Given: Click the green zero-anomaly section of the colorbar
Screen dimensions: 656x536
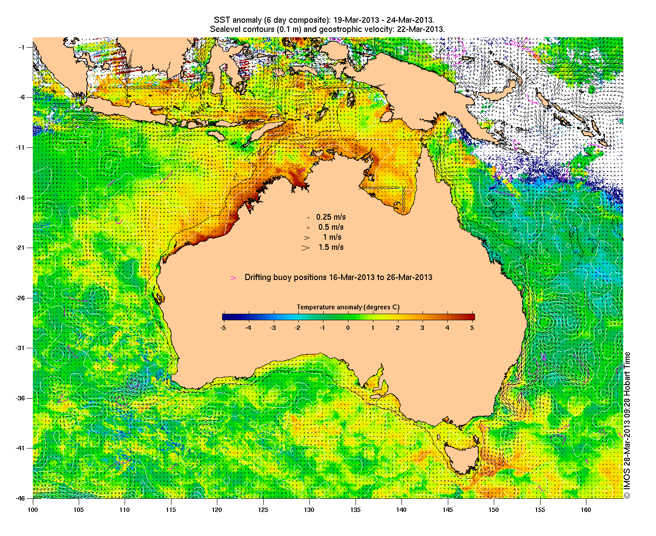Looking at the screenshot, I should (348, 317).
